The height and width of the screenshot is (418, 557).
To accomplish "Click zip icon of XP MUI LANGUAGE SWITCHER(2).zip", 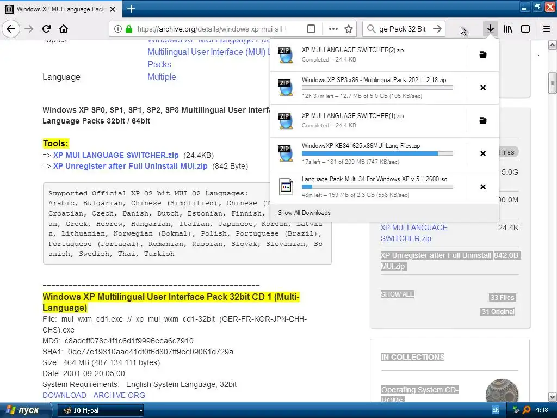I will (x=286, y=55).
